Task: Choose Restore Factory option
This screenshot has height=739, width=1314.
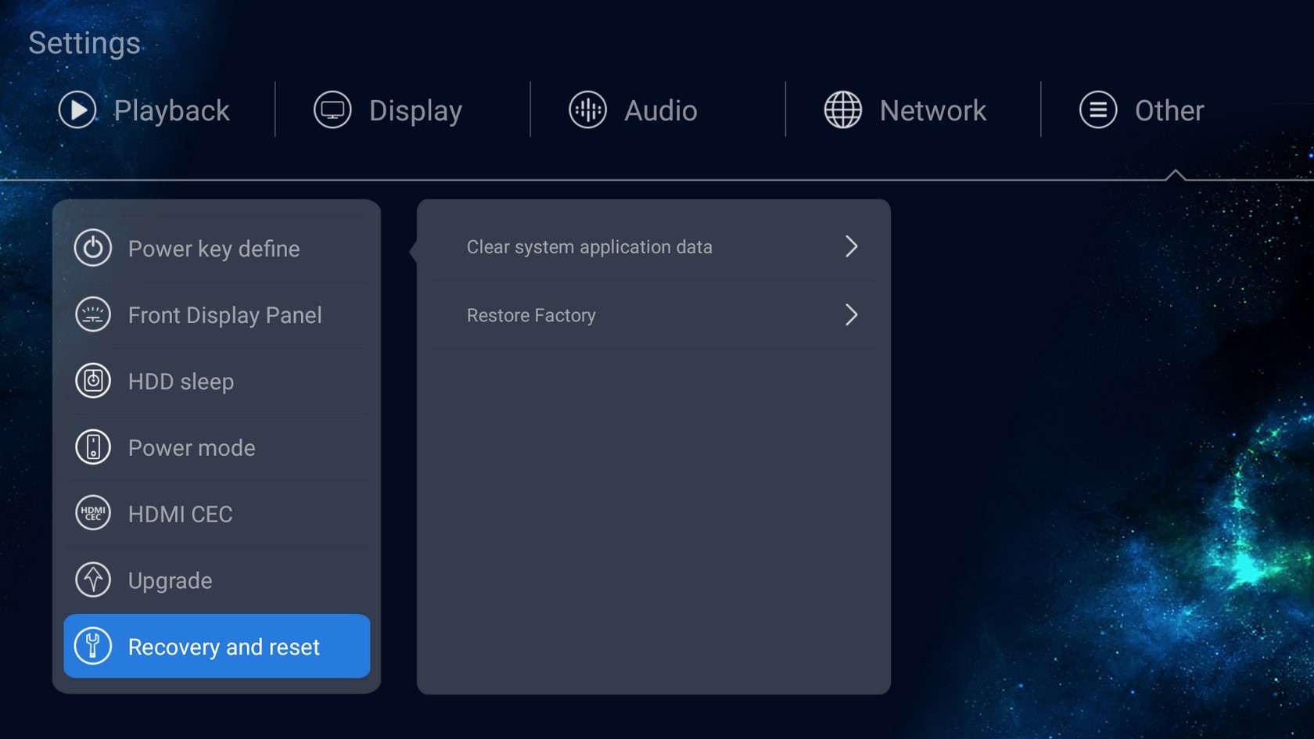Action: (x=654, y=315)
